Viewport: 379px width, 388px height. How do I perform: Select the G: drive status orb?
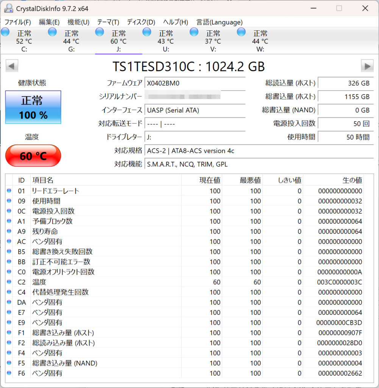click(53, 32)
